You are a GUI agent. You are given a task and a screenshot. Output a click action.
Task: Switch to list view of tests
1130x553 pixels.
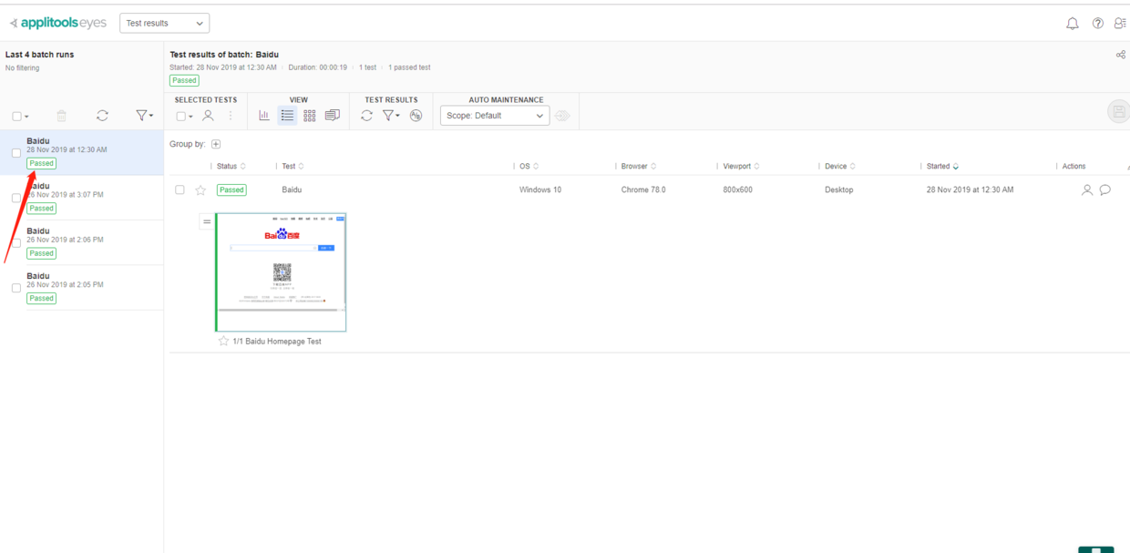pos(287,116)
